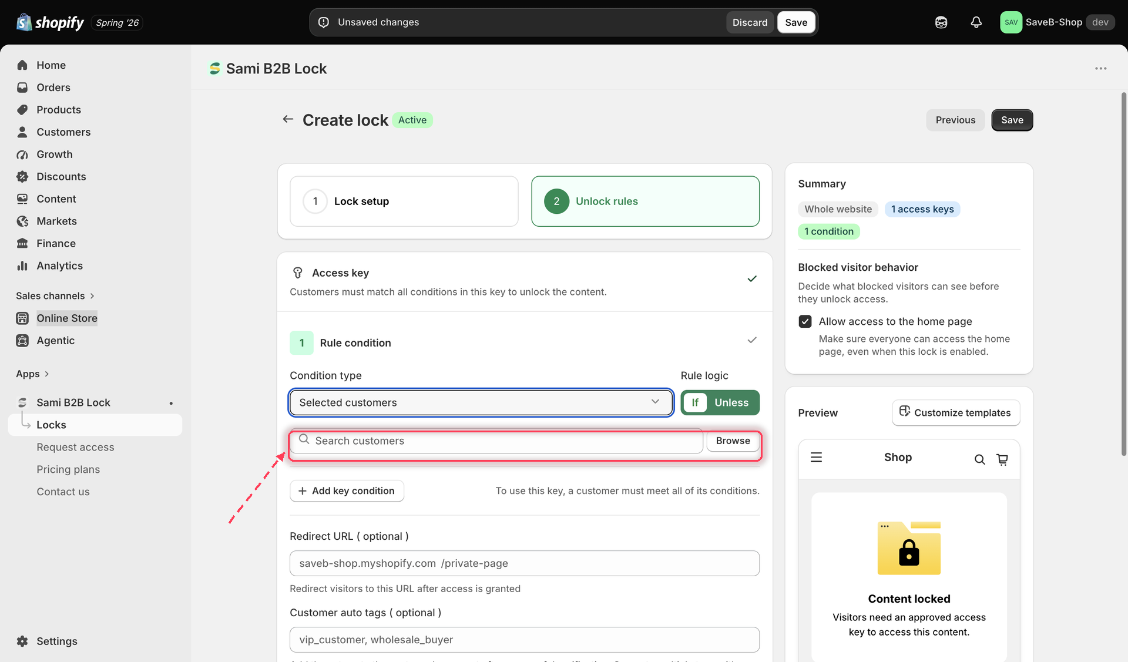Click the Spring '26 edition badge
1128x662 pixels.
[117, 23]
